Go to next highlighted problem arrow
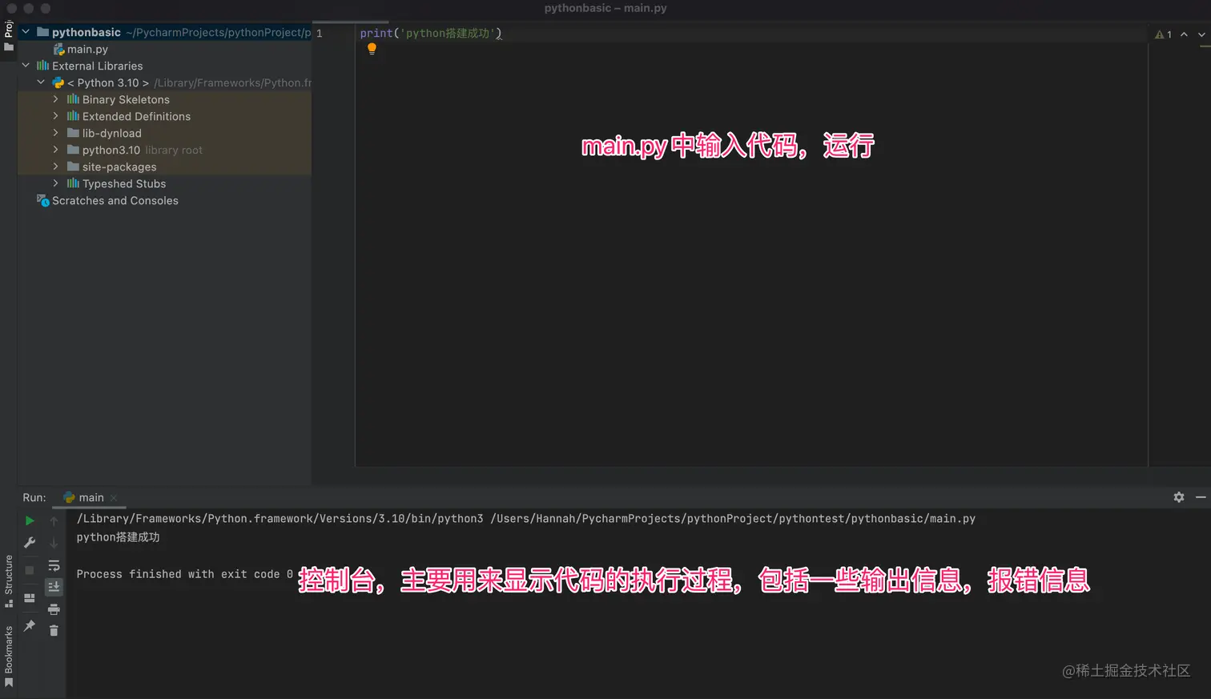 [1201, 34]
